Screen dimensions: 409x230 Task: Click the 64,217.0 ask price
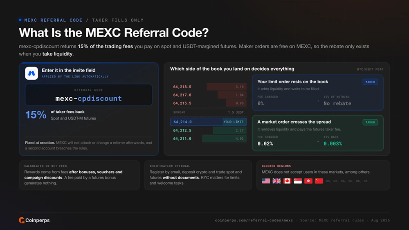tap(182, 95)
